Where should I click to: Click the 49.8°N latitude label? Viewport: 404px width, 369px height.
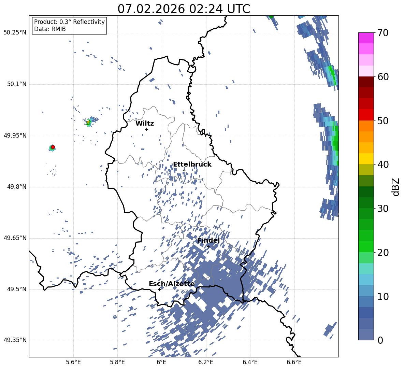16,187
